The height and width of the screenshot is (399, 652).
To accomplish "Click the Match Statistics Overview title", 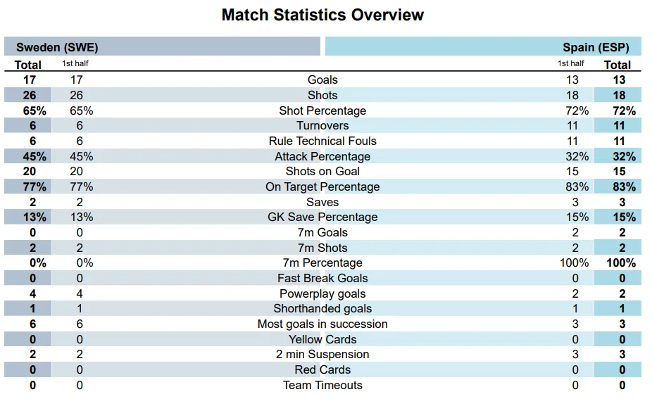I will coord(322,15).
